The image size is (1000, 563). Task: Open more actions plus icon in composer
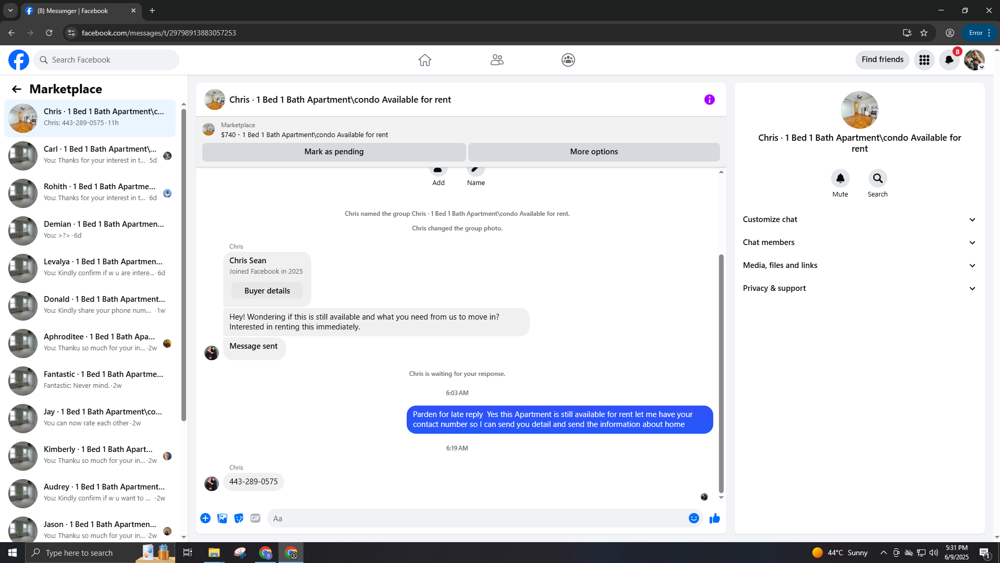point(205,518)
